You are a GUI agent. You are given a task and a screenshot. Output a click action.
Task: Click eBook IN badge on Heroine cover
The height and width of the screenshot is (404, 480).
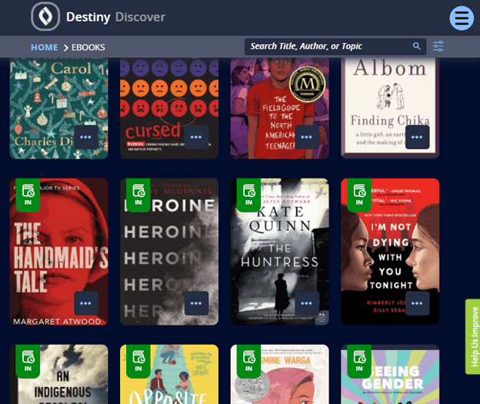138,194
